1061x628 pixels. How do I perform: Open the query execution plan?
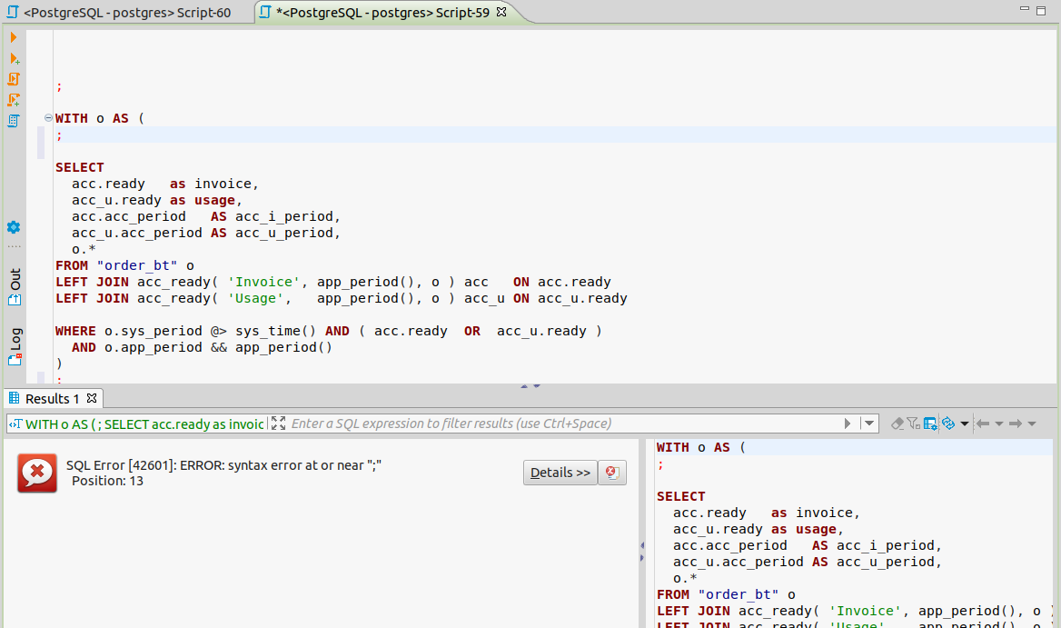(13, 120)
